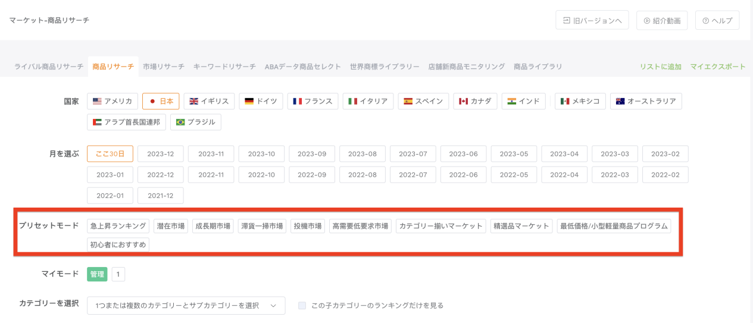Apply the 急上昇ランキング preset mode
This screenshot has width=753, height=323.
[x=118, y=226]
